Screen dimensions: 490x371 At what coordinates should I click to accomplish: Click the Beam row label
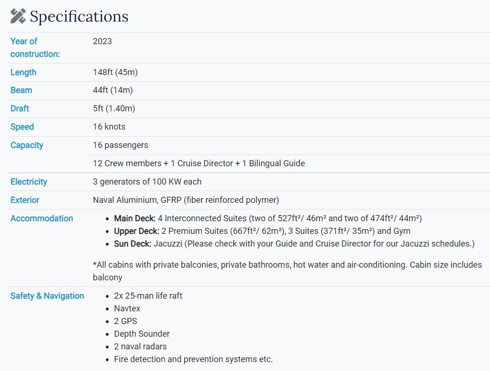pyautogui.click(x=21, y=90)
